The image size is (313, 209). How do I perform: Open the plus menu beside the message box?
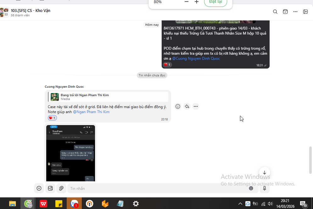(39, 188)
